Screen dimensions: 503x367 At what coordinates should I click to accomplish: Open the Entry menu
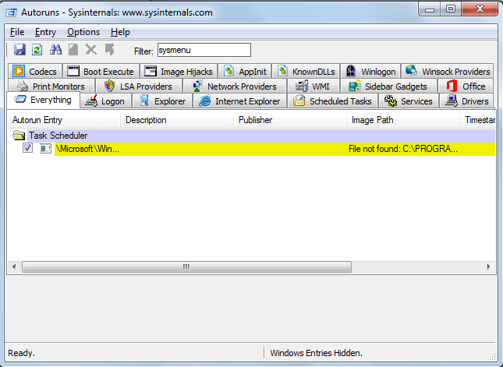tap(45, 32)
